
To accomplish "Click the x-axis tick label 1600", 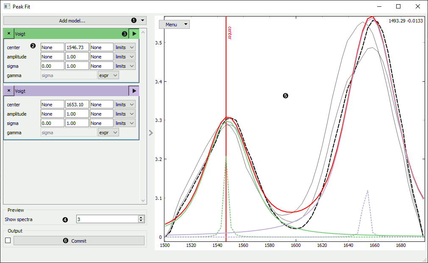I will click(x=296, y=245).
